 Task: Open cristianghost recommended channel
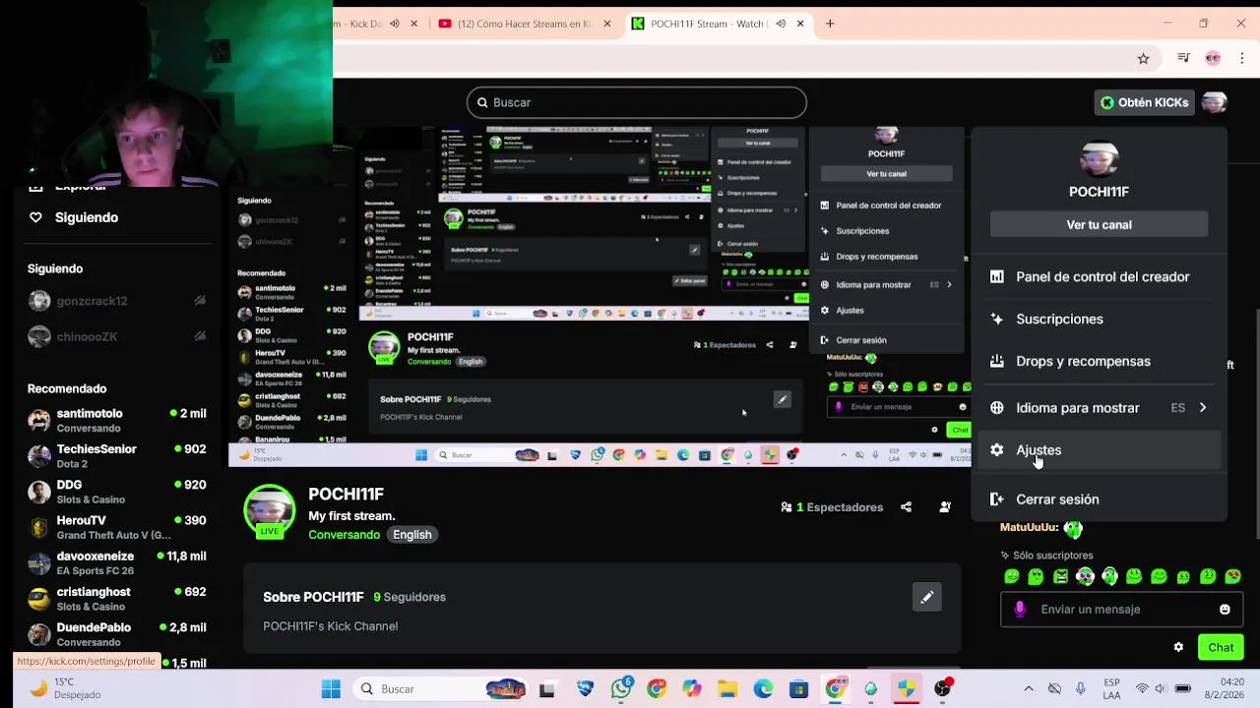pos(118,599)
